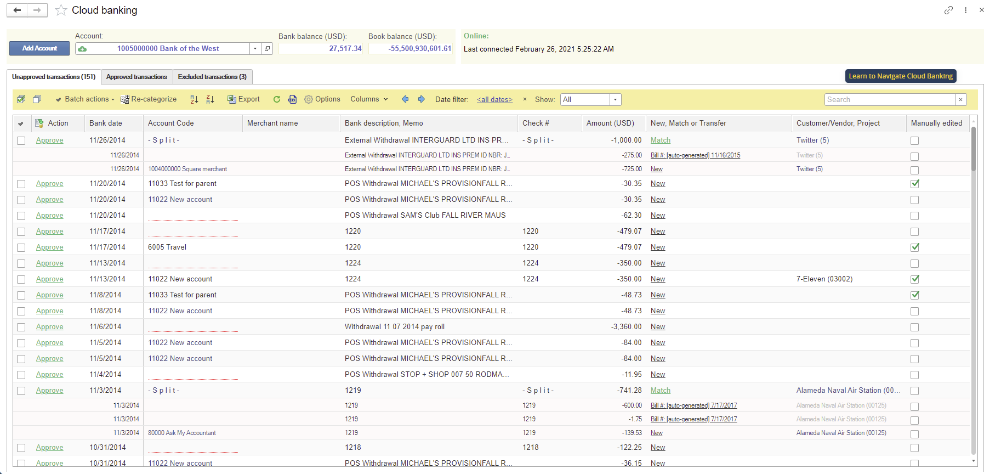
Task: Click the Action column header icon
Action: (x=39, y=123)
